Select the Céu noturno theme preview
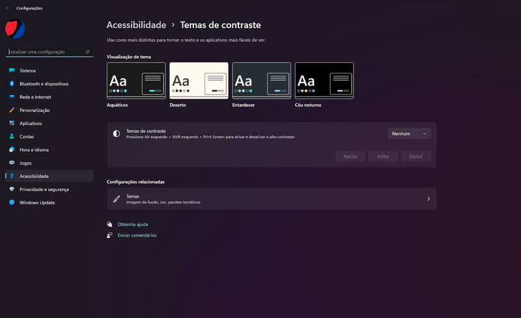 coord(324,81)
